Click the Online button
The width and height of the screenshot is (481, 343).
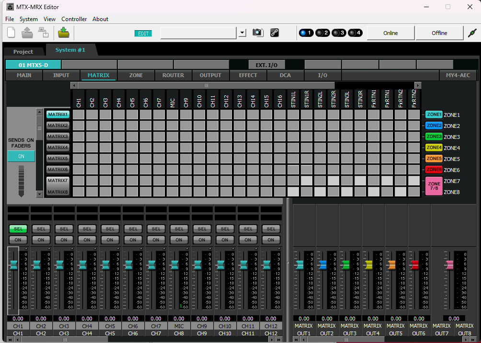(x=390, y=33)
